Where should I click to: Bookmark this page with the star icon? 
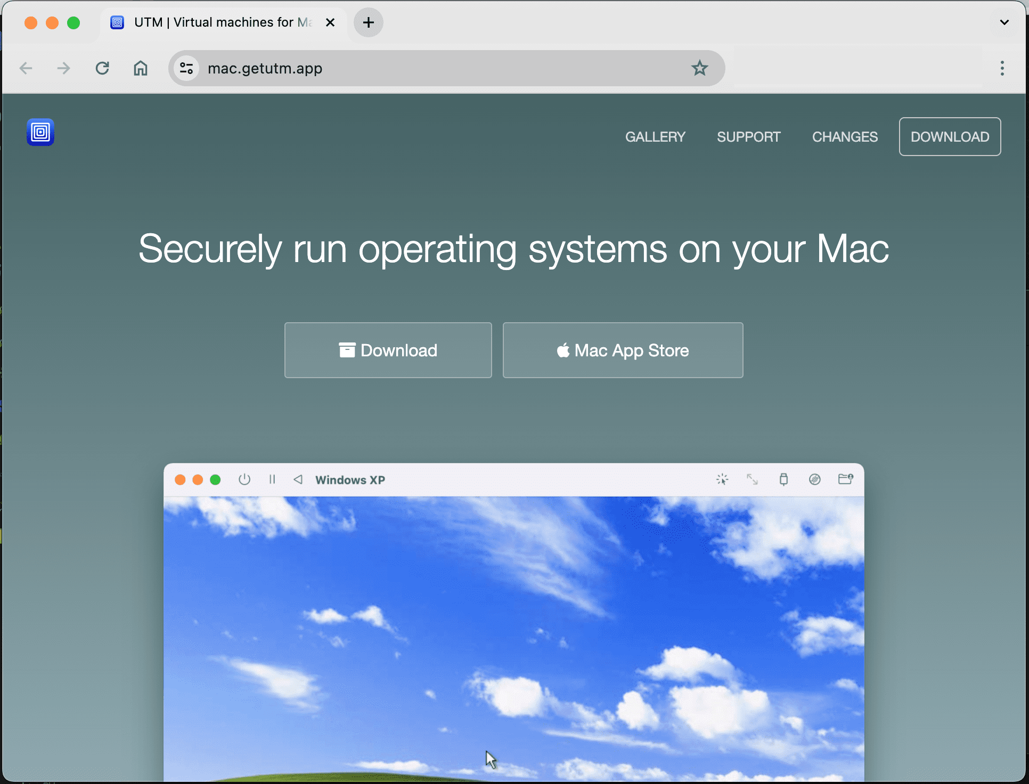click(x=699, y=68)
